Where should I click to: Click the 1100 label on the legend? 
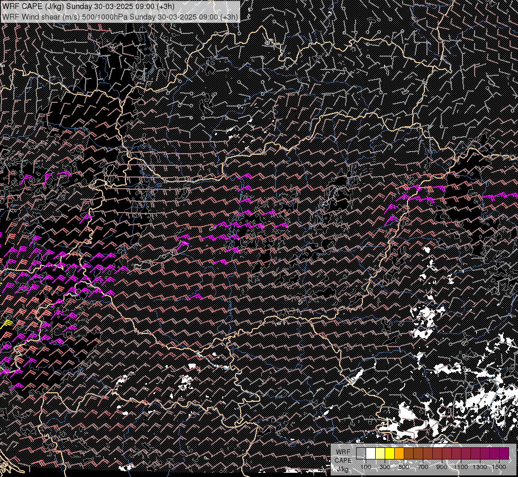point(461,467)
